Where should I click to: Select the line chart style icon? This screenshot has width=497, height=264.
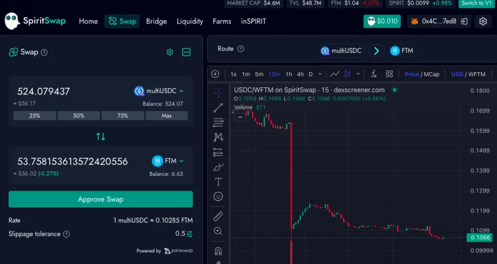point(335,74)
